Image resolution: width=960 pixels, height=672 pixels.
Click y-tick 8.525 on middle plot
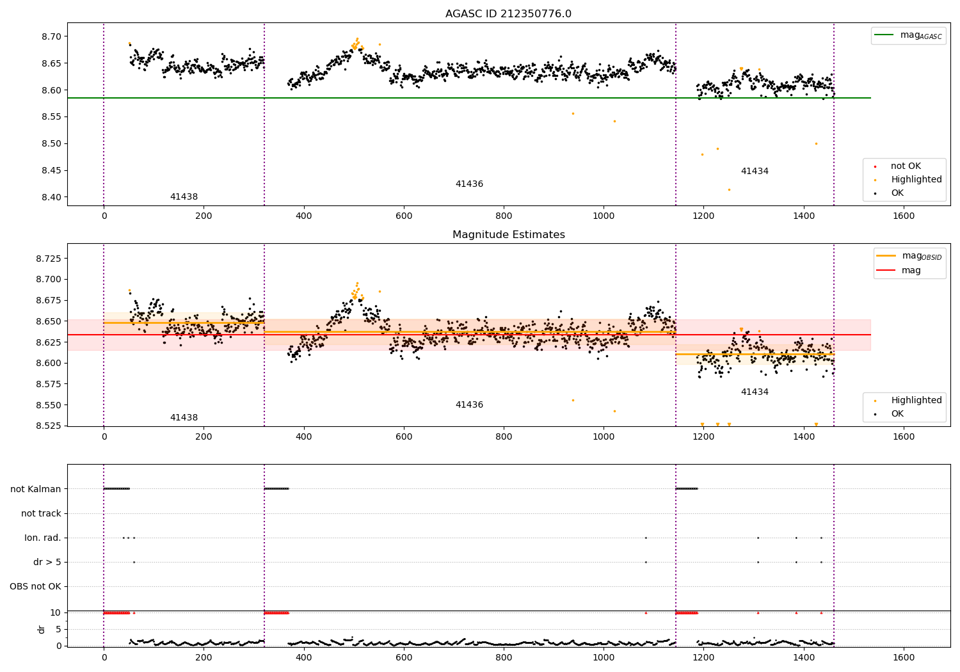(49, 426)
